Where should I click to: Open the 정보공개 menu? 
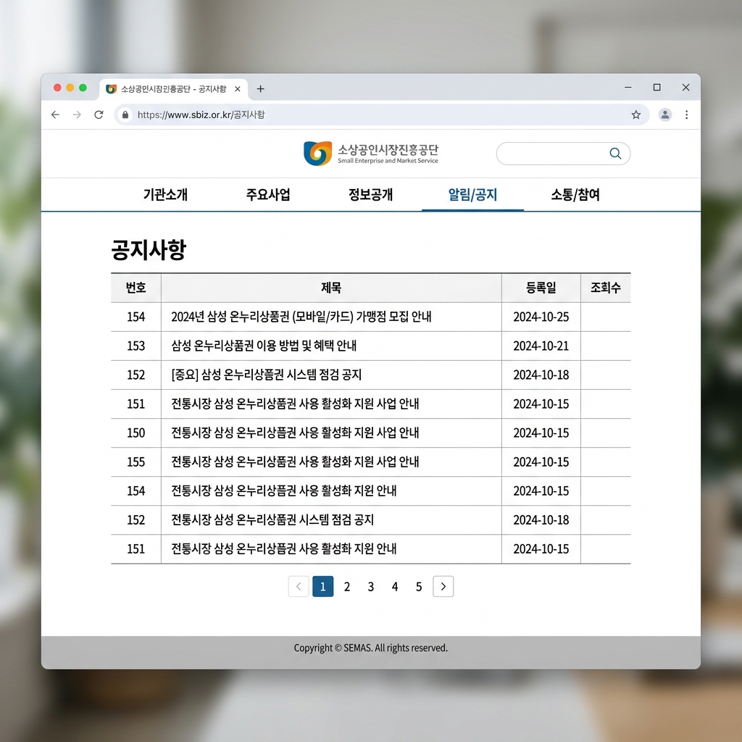pyautogui.click(x=370, y=194)
